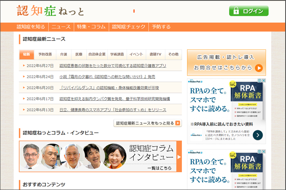This screenshot has width=286, height=190.
Task: Open the 自治体企業 news tab
Action: (x=97, y=54)
